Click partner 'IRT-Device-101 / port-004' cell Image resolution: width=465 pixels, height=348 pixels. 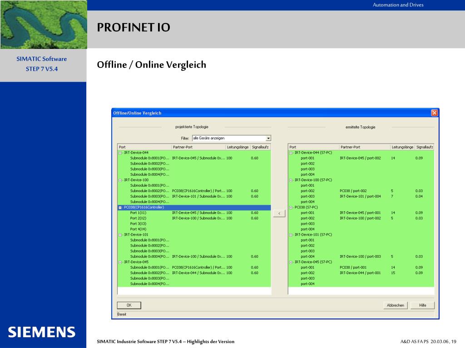coord(360,196)
